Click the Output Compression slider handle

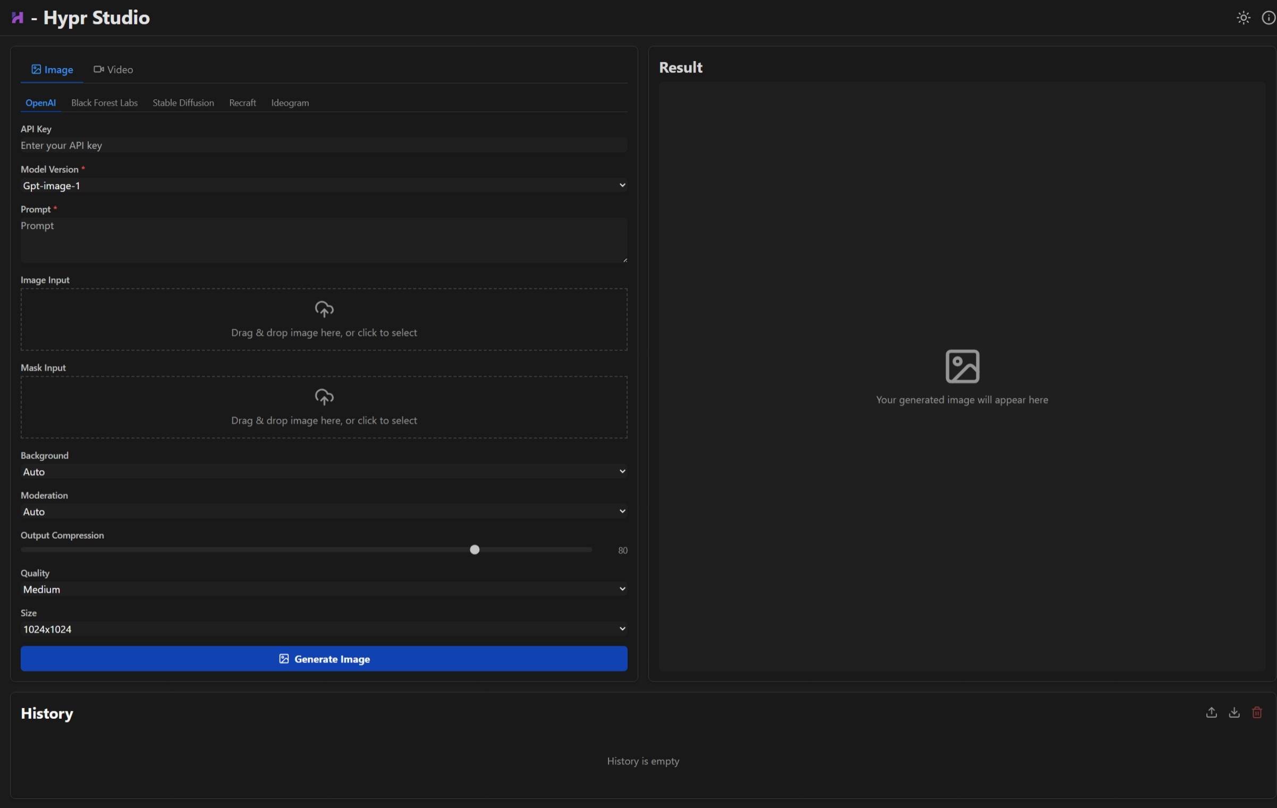point(475,550)
